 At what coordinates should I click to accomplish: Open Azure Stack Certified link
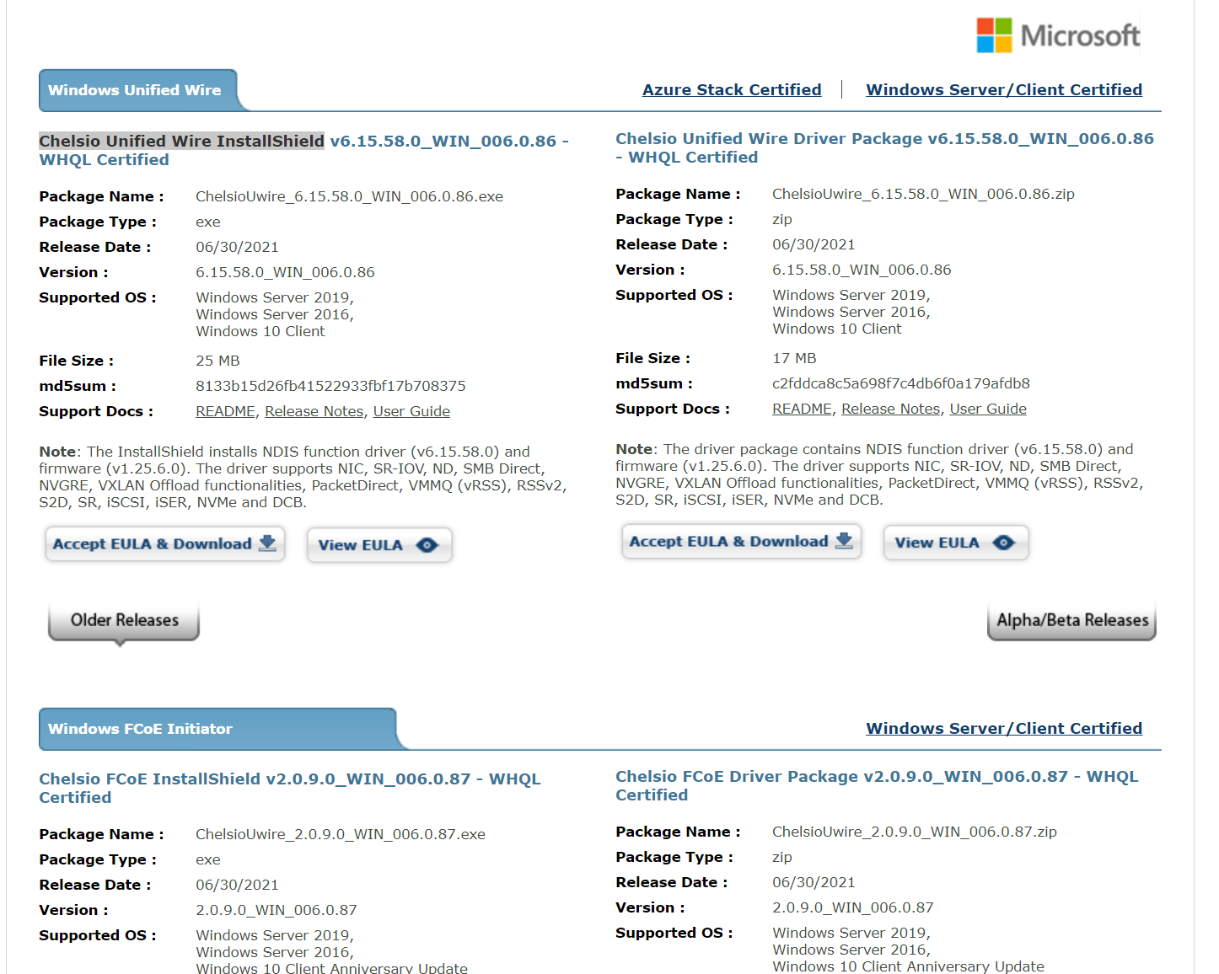[x=732, y=89]
